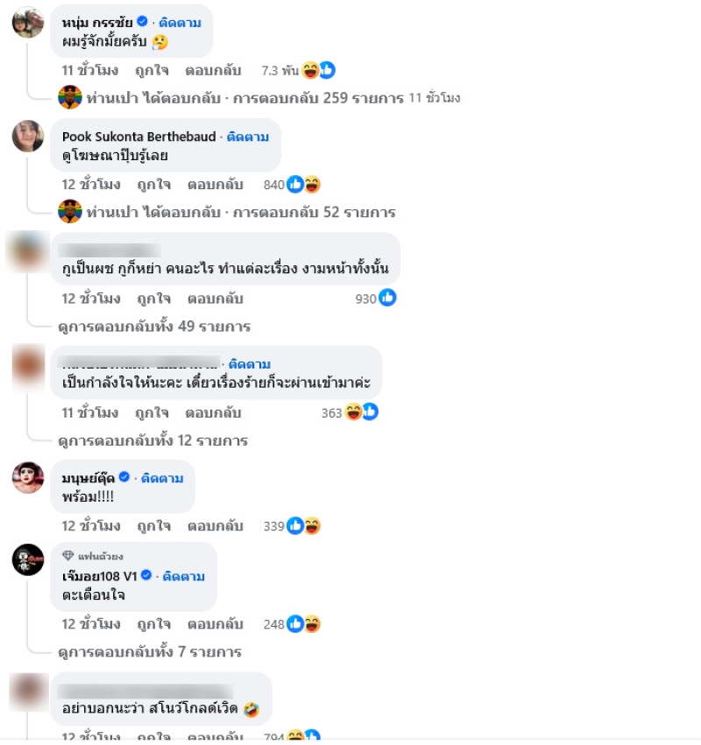This screenshot has width=701, height=745.
Task: Click the like reaction icon beside 930
Action: (x=387, y=298)
